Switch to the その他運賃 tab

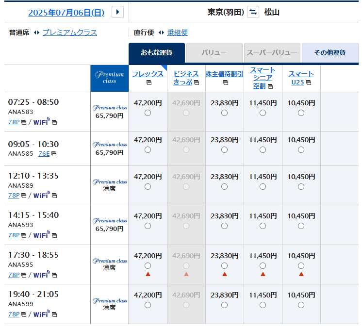coord(330,52)
